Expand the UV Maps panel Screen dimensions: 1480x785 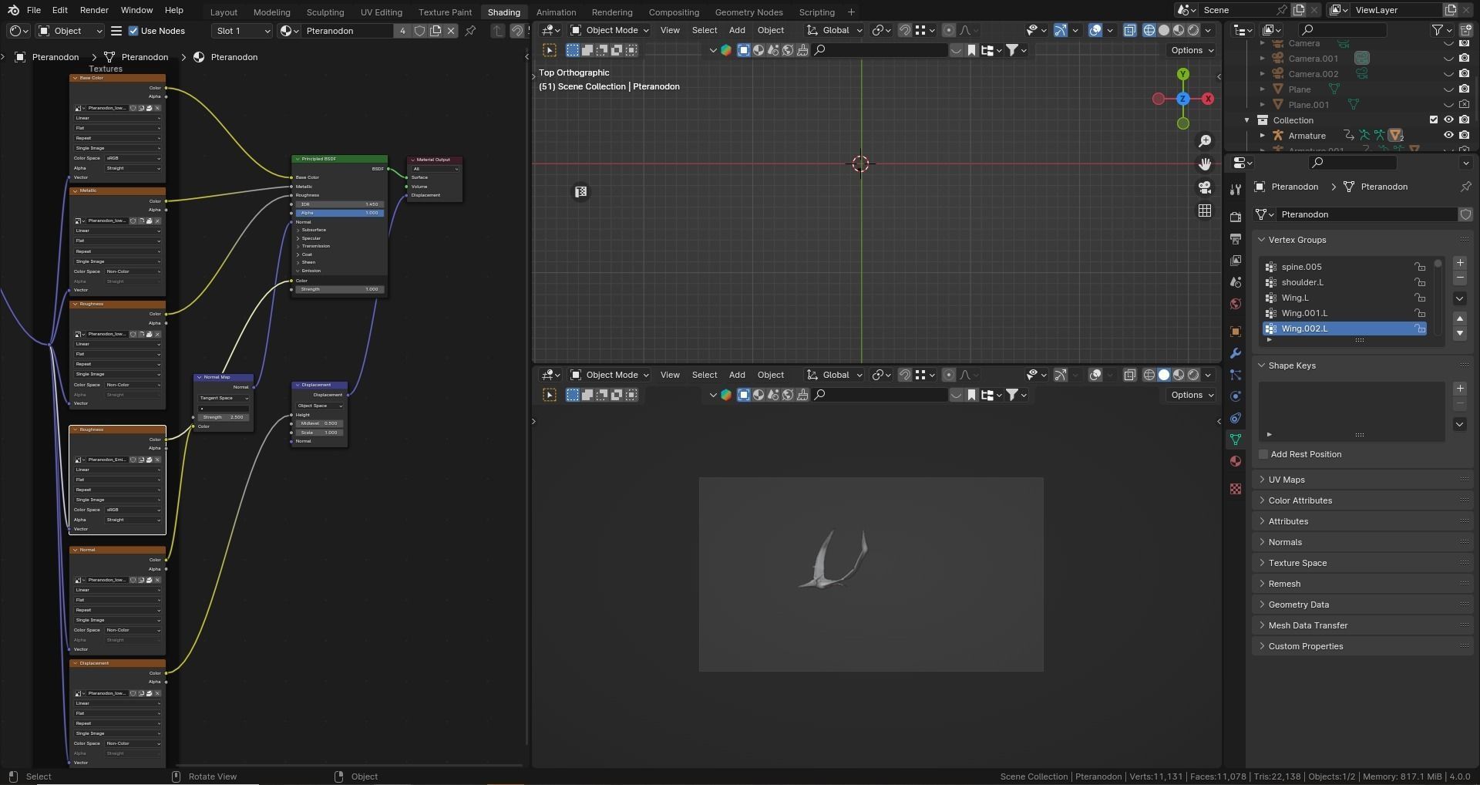pos(1262,480)
